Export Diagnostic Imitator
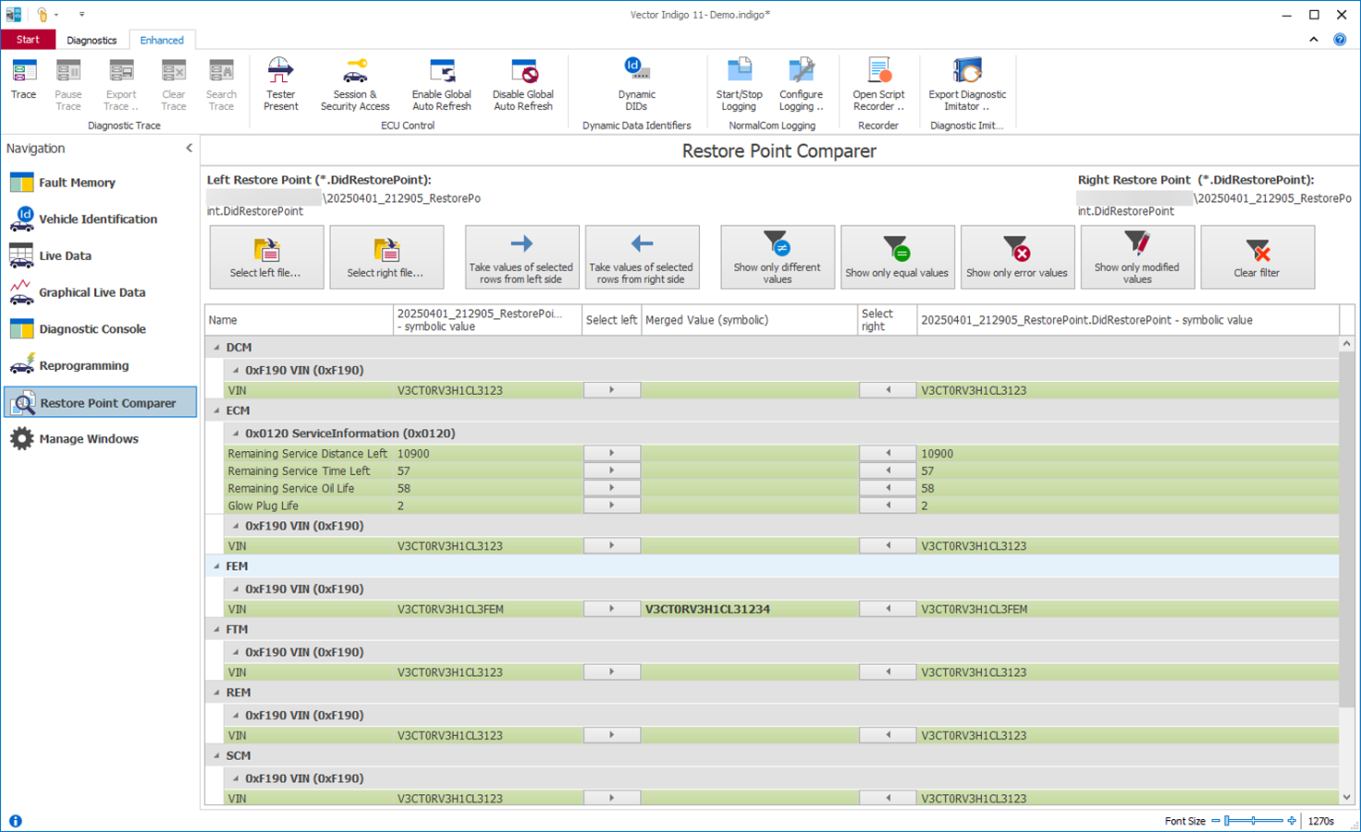Image resolution: width=1361 pixels, height=832 pixels. point(967,84)
